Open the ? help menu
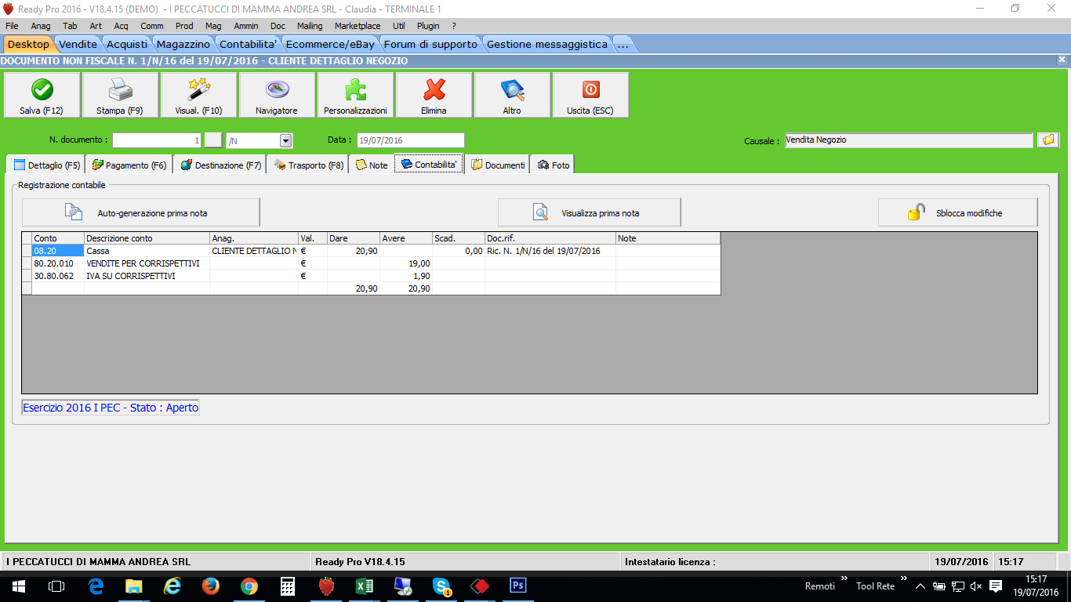The width and height of the screenshot is (1071, 602). click(453, 26)
